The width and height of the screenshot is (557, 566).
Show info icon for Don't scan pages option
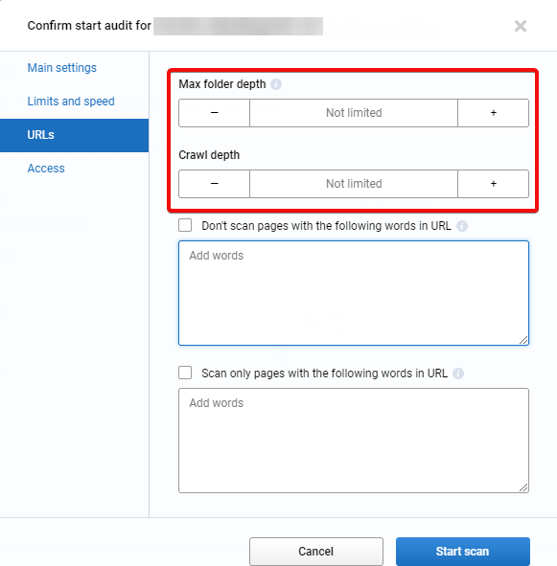(461, 226)
